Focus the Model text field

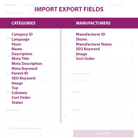(x=104, y=98)
